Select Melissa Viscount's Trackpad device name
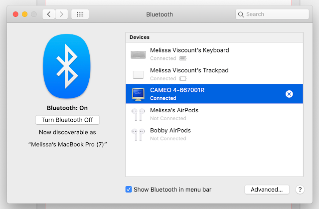Image resolution: width=319 pixels, height=209 pixels. click(189, 70)
